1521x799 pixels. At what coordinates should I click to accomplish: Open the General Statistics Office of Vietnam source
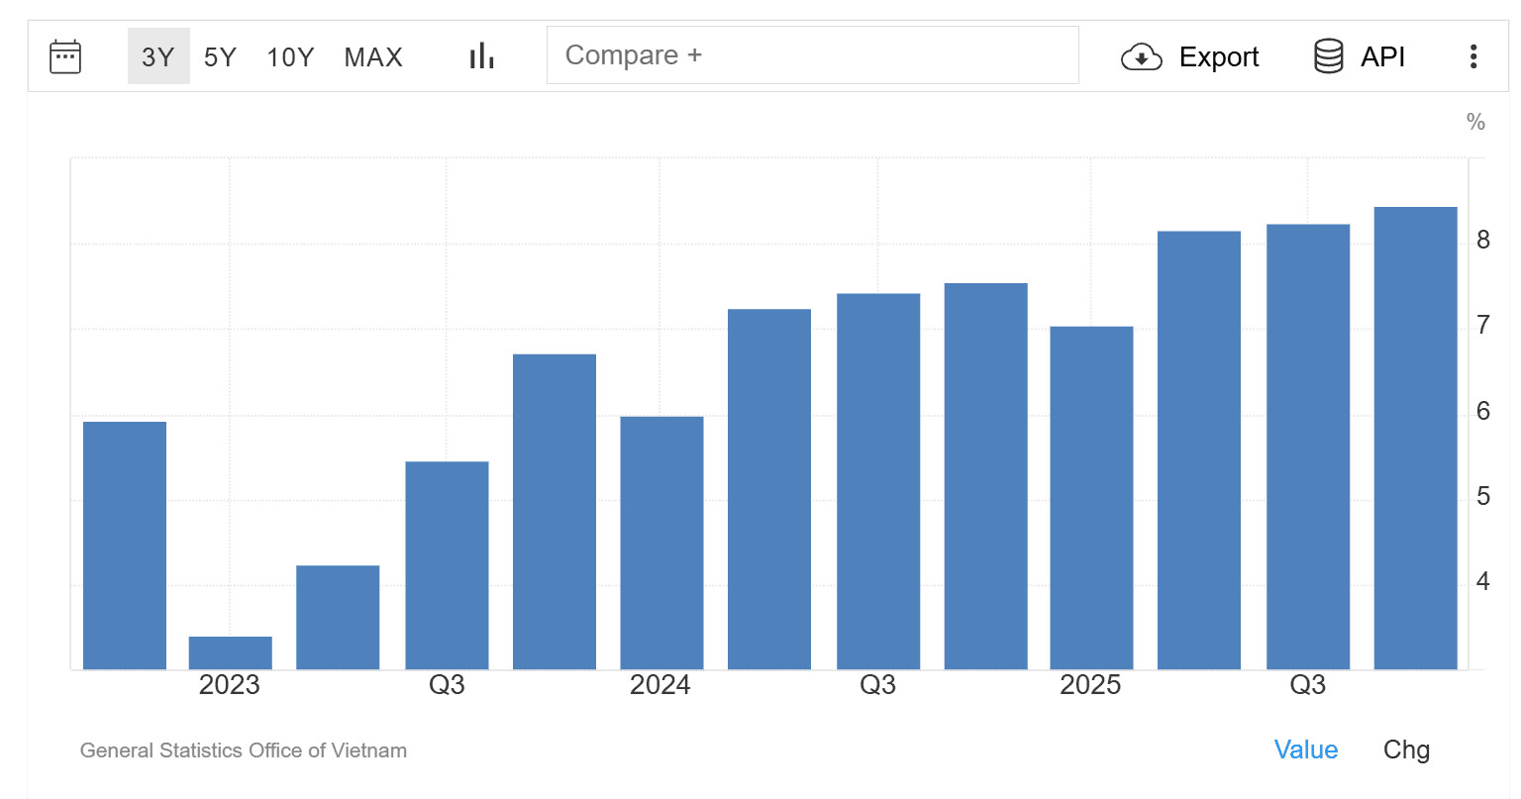click(243, 750)
